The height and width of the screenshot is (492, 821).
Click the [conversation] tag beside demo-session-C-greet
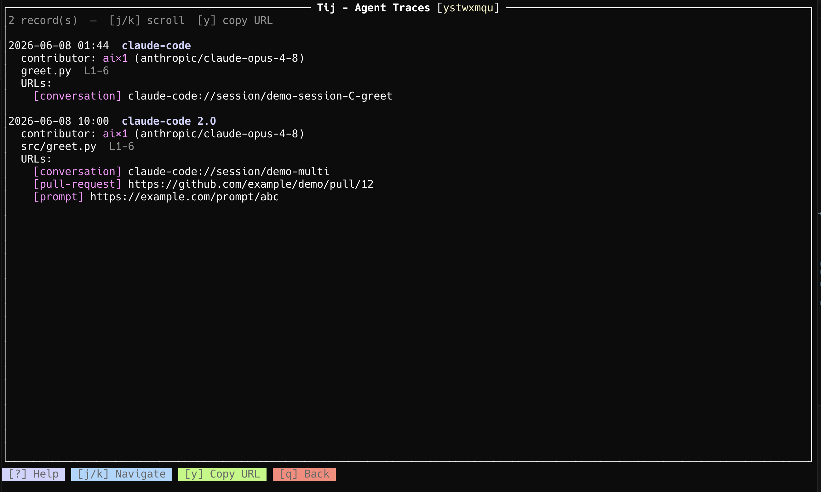pos(78,96)
